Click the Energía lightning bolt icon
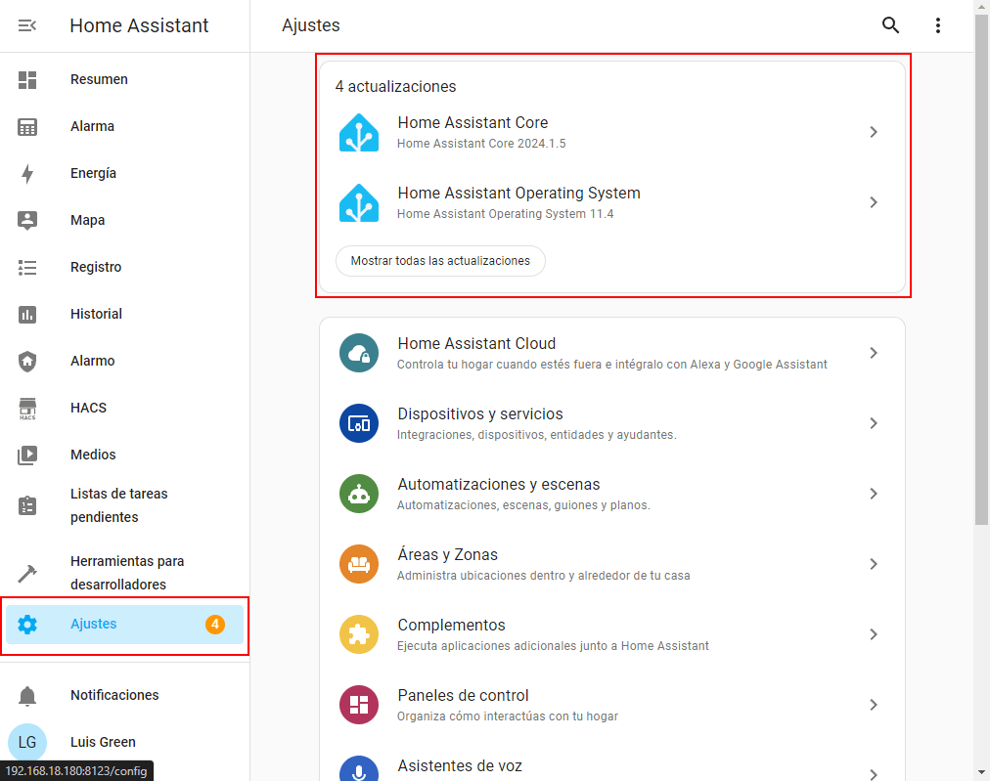The height and width of the screenshot is (781, 990). pos(27,173)
